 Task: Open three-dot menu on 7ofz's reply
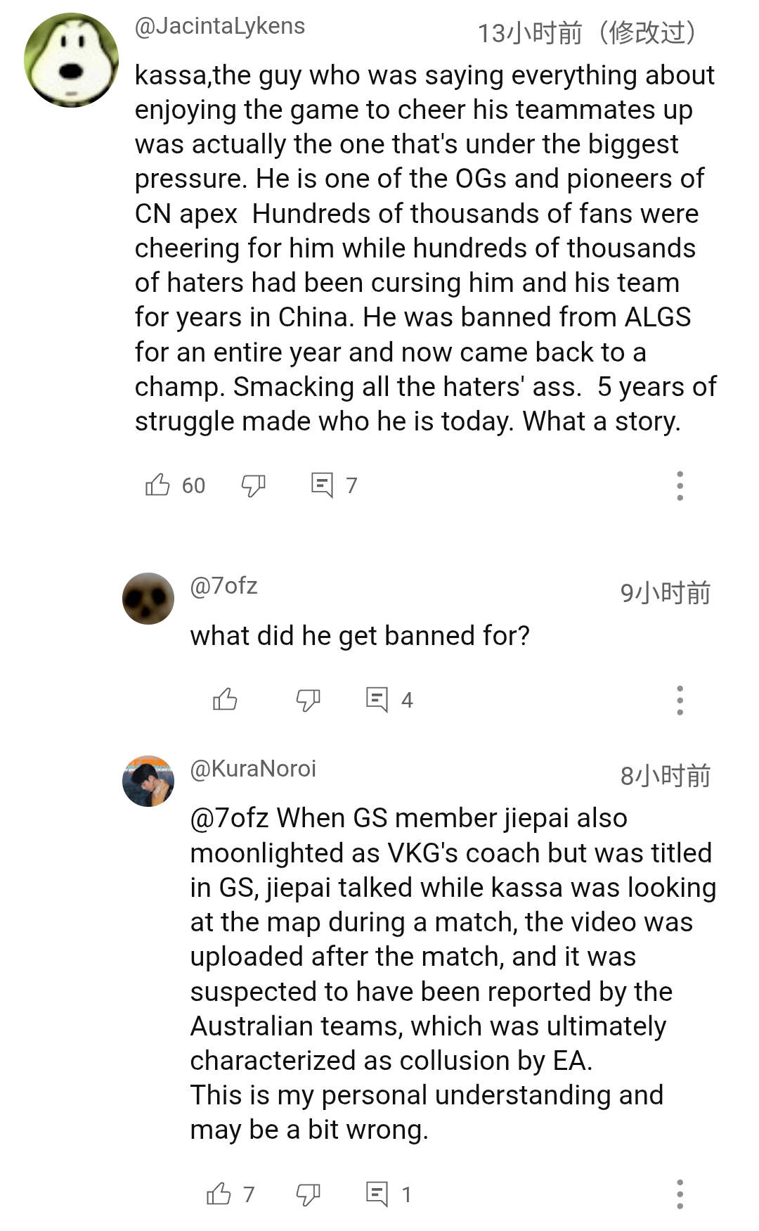[680, 700]
